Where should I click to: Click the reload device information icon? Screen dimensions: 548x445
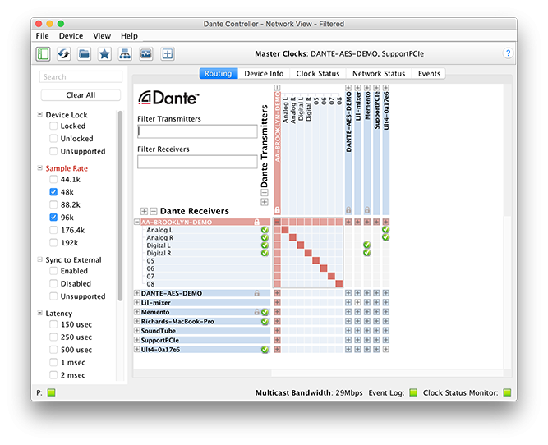pyautogui.click(x=64, y=54)
